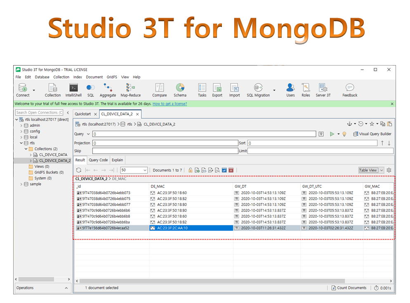Open the Connect button dropdown arrow
This screenshot has width=410, height=303.
pos(34,90)
